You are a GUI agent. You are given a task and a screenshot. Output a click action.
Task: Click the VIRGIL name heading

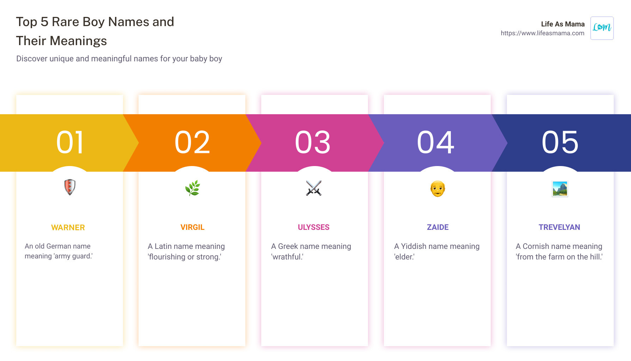tap(192, 227)
